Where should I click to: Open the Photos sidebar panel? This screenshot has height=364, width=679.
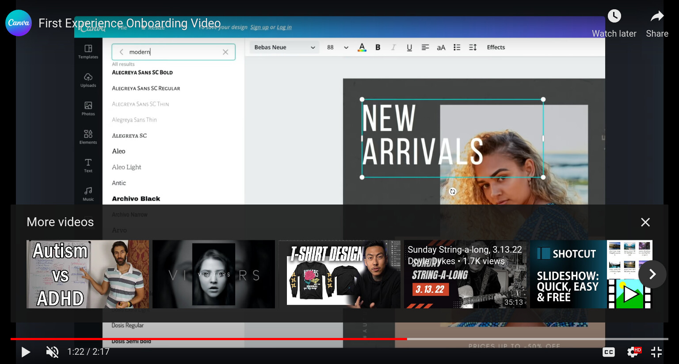click(88, 109)
